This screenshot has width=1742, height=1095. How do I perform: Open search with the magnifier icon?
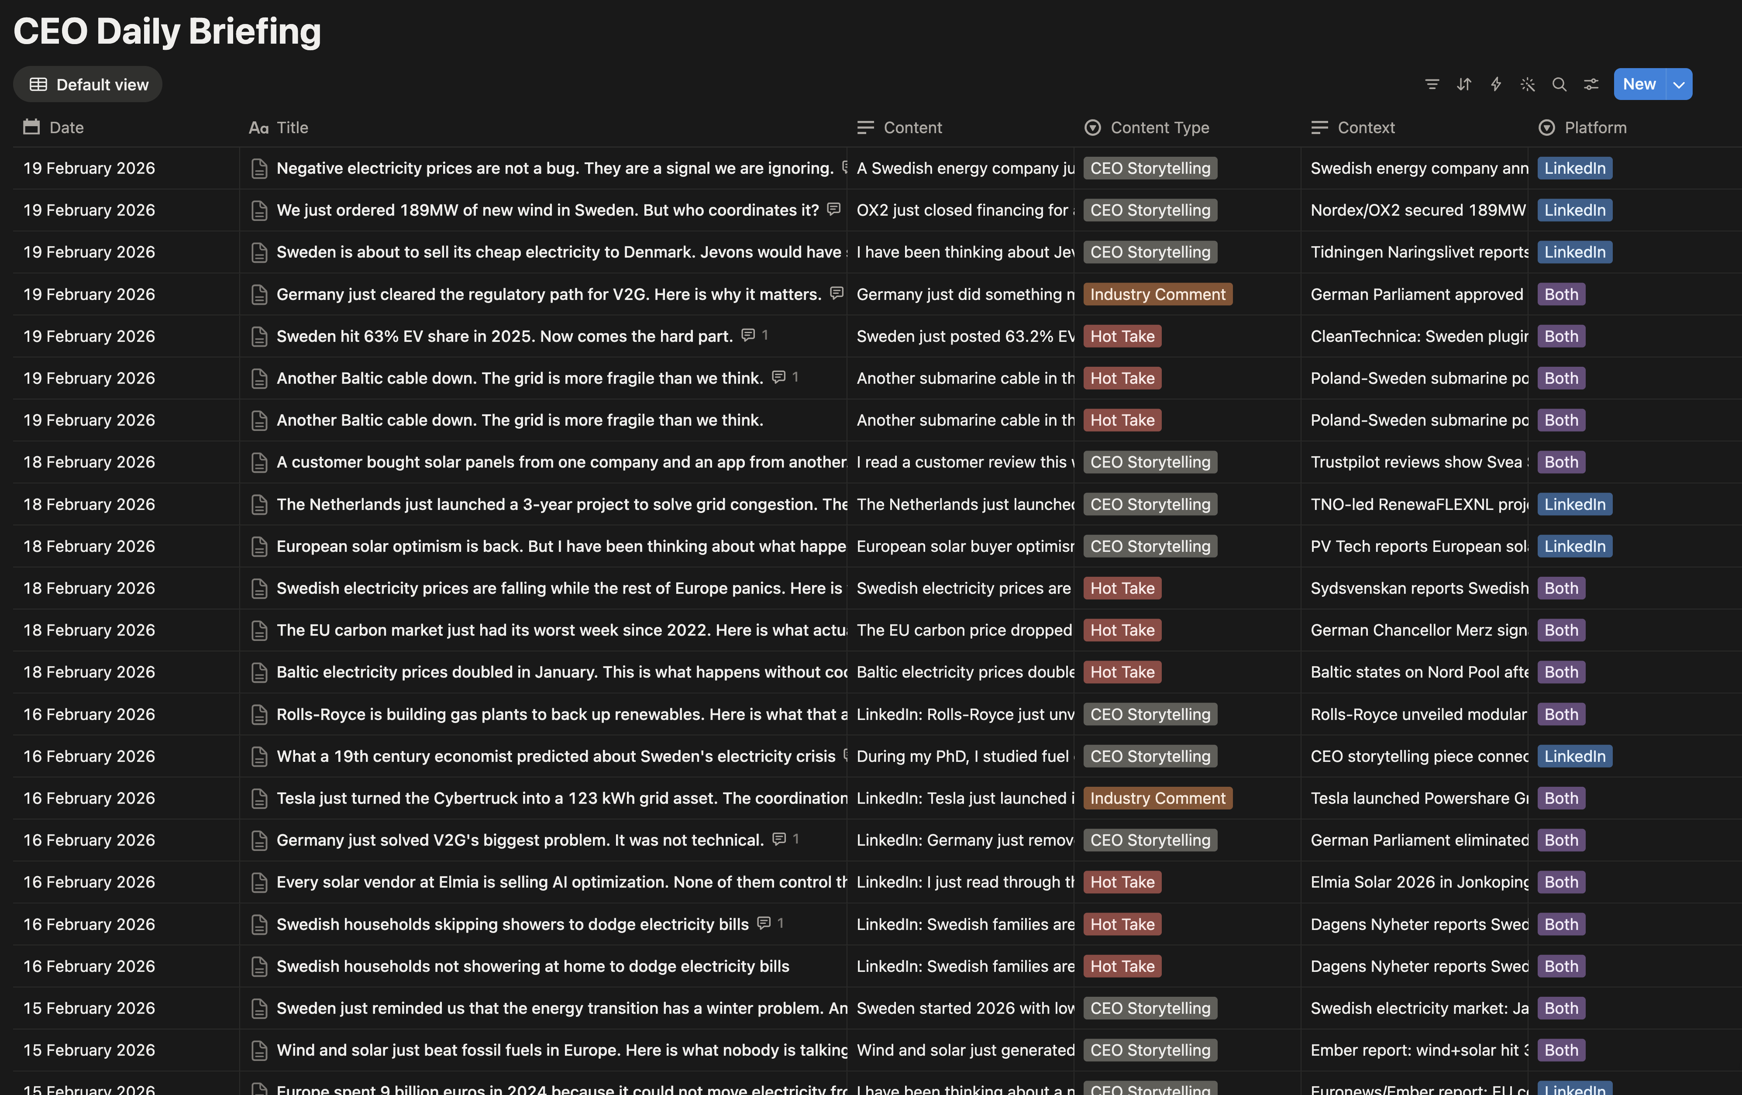pos(1560,84)
